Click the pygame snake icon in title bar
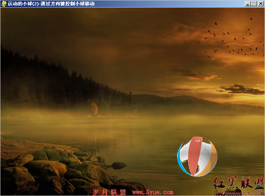 click(x=4, y=4)
